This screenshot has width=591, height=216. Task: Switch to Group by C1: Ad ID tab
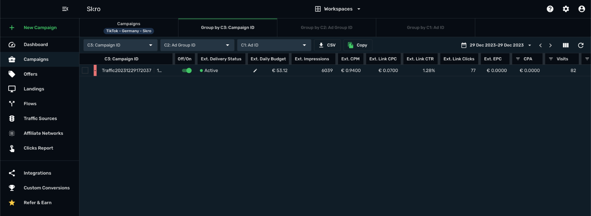[x=426, y=27]
